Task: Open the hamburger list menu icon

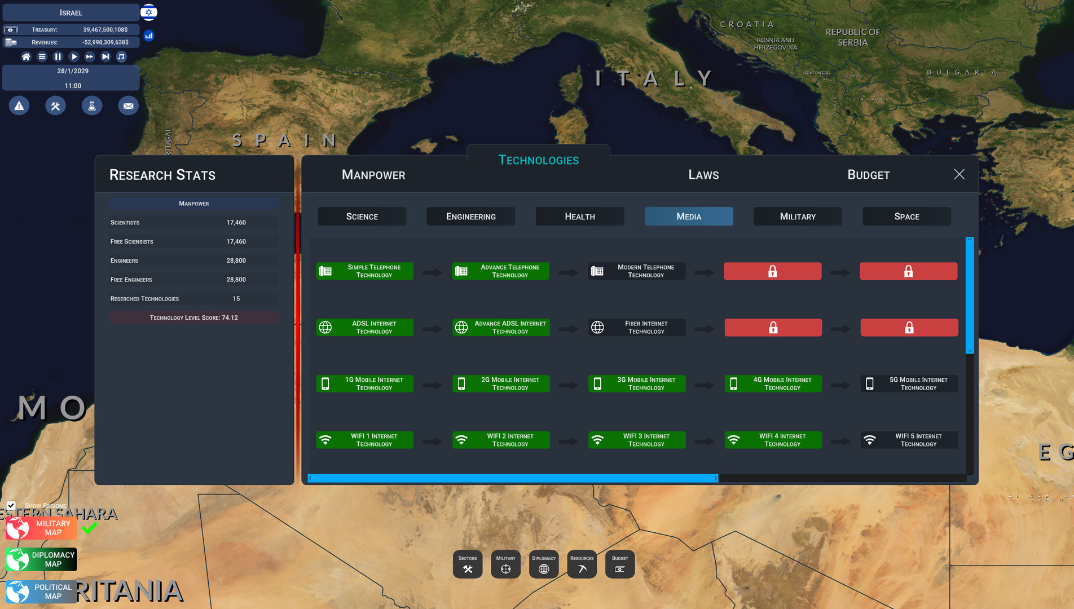Action: click(x=42, y=56)
